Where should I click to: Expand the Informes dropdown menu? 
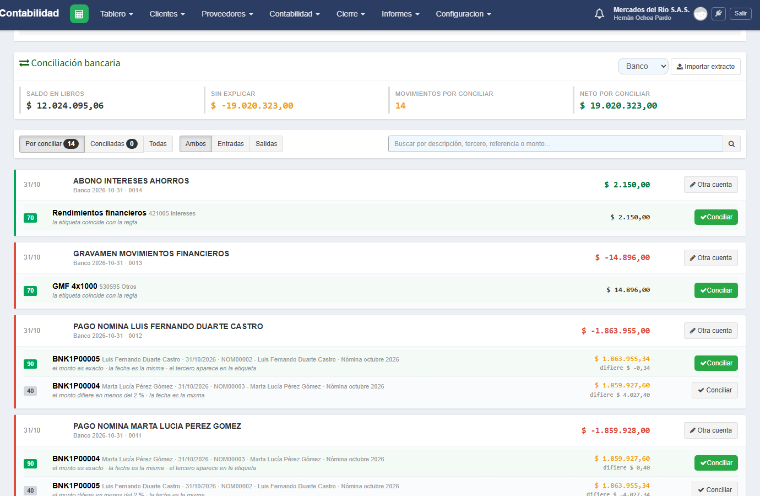400,14
